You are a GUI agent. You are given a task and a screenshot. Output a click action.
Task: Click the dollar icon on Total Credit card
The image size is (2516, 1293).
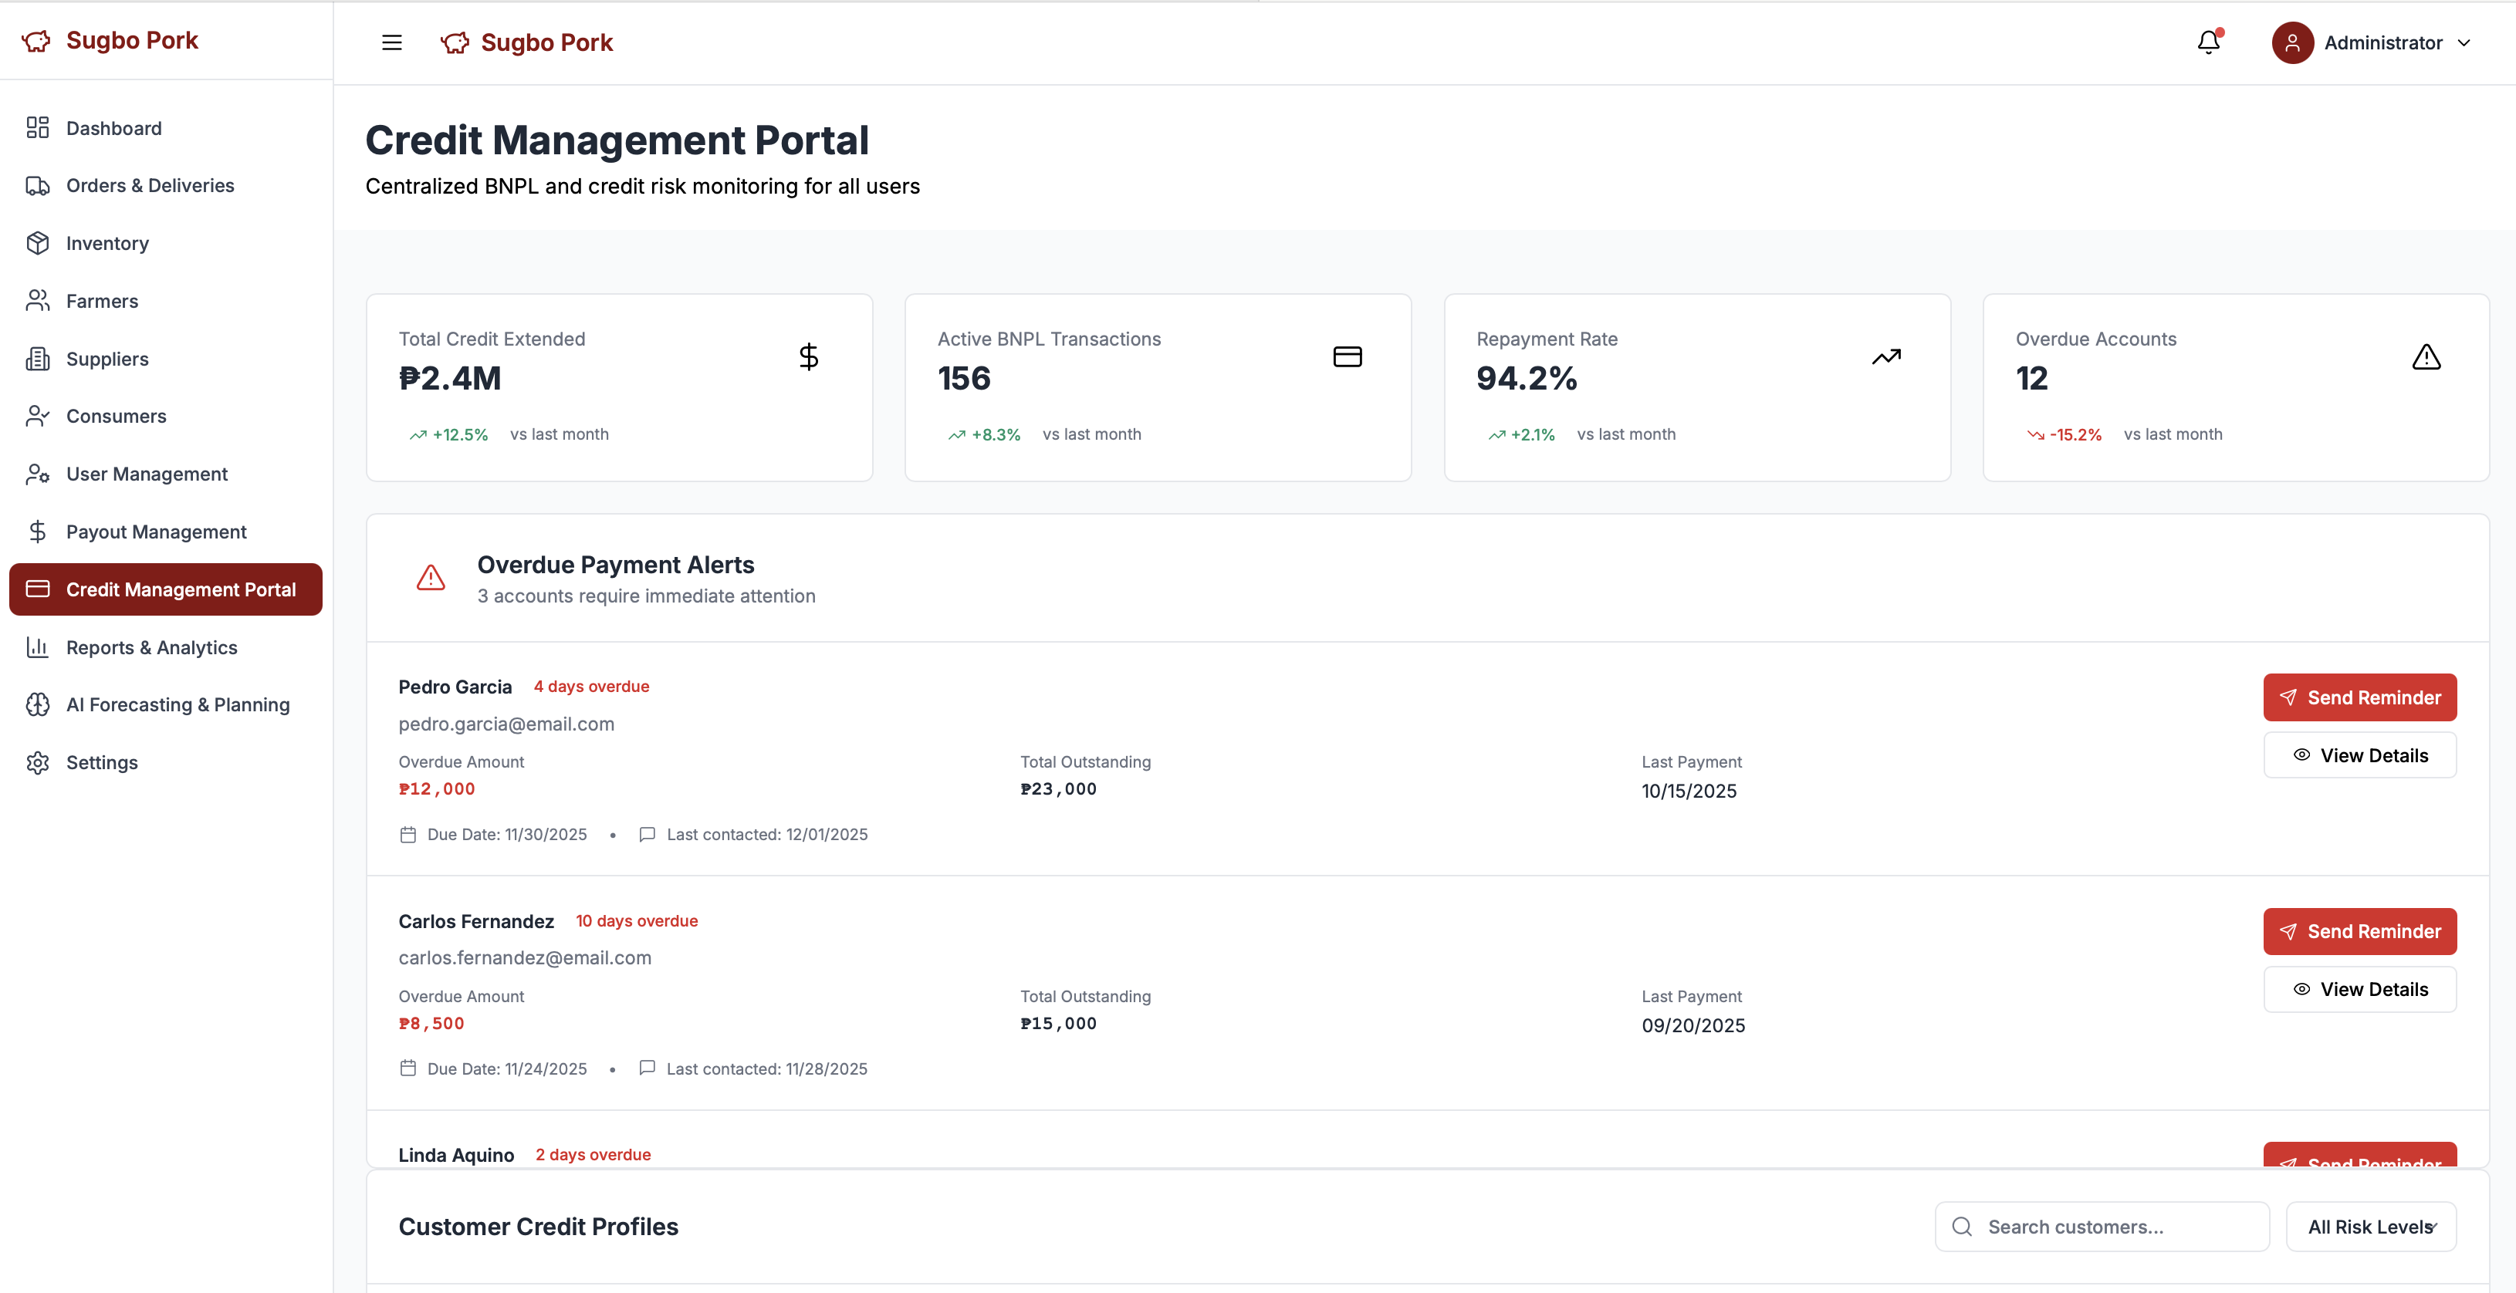pyautogui.click(x=808, y=356)
